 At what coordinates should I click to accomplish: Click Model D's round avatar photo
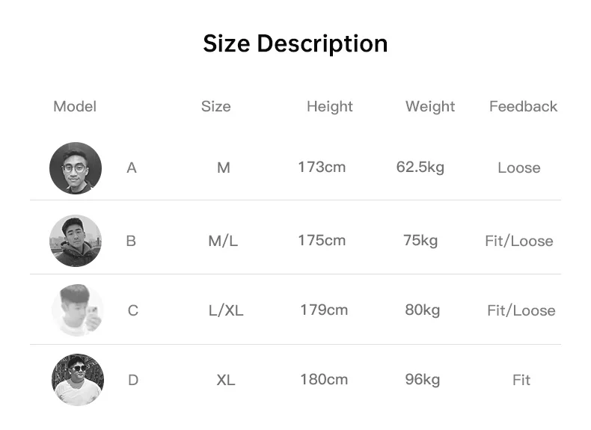78,380
